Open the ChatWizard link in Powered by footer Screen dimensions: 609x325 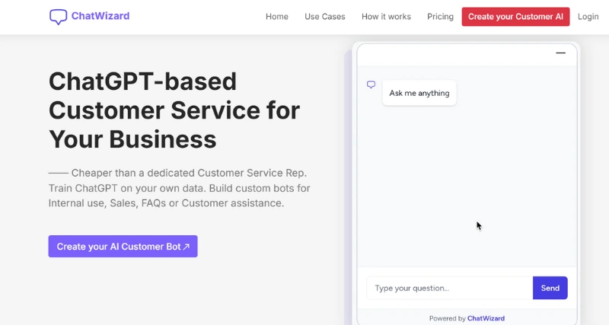pos(486,318)
